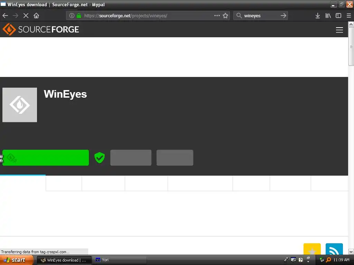Click the magnifier icon in search box
Screen dimensions: 354x265
click(239, 16)
